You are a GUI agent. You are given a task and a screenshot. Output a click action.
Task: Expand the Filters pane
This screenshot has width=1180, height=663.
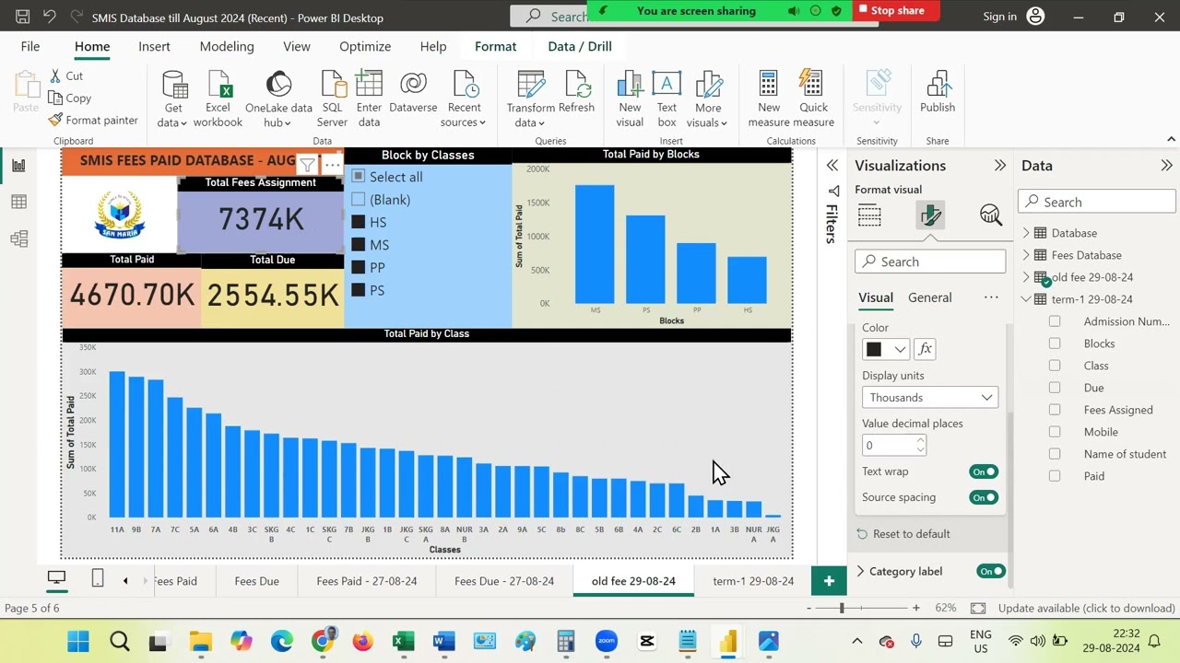(832, 166)
